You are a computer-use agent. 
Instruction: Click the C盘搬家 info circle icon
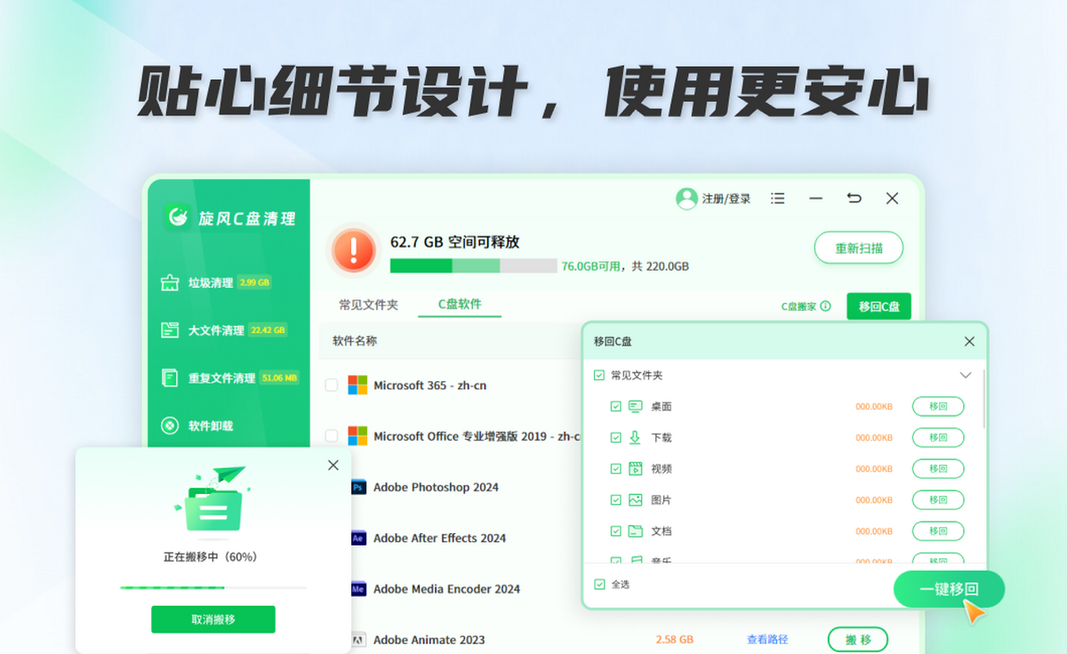coord(825,307)
